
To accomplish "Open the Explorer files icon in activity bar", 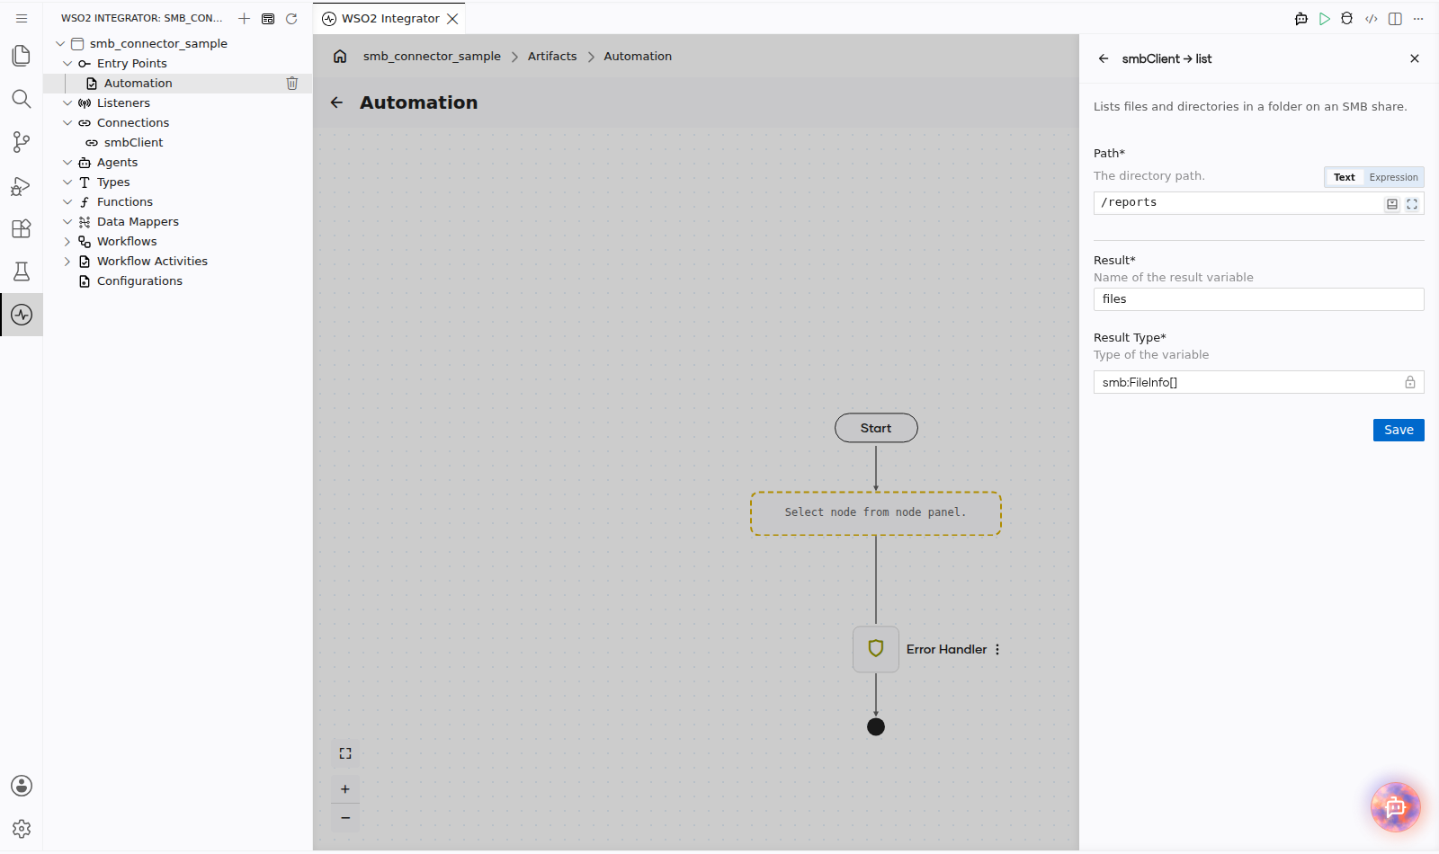I will pos(22,56).
